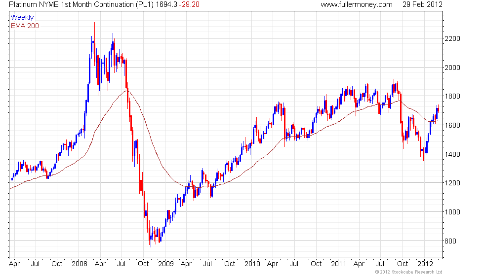Click the 2010 year label on time axis
Viewport: 484px width, 276px height.
pyautogui.click(x=252, y=264)
